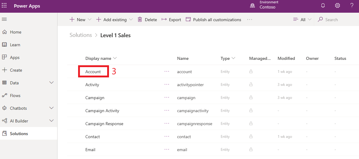
Task: Click the Data table icon in sidebar
Action: pyautogui.click(x=4, y=83)
